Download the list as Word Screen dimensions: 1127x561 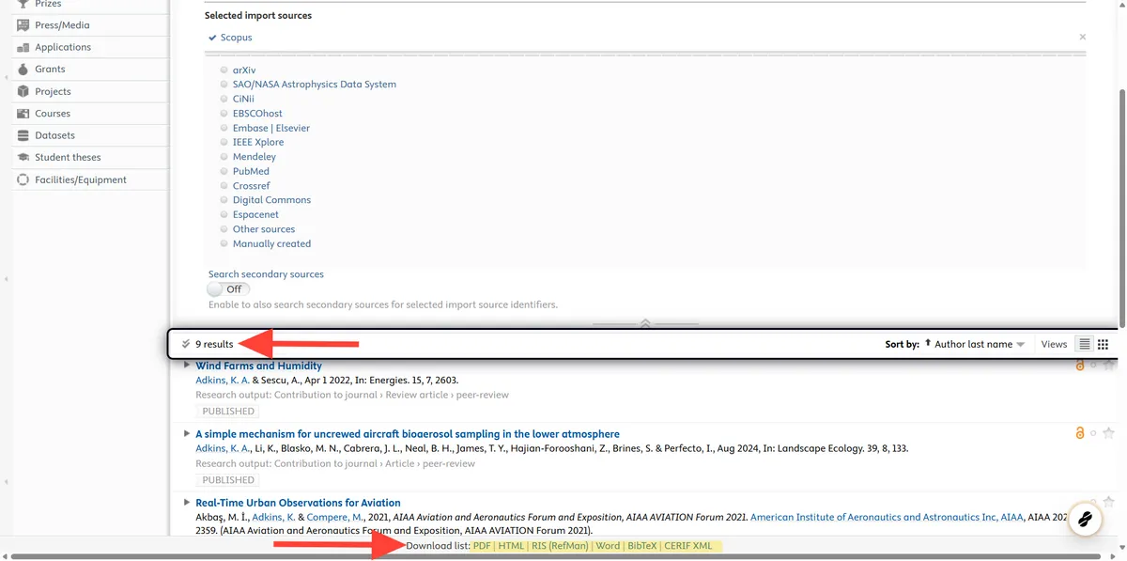point(608,546)
